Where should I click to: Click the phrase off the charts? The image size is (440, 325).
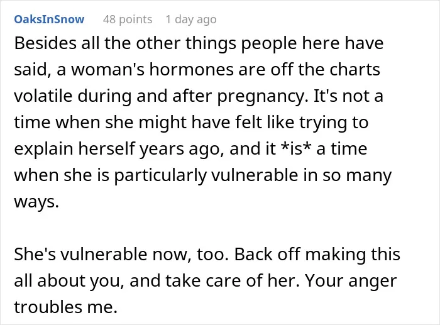coord(325,70)
